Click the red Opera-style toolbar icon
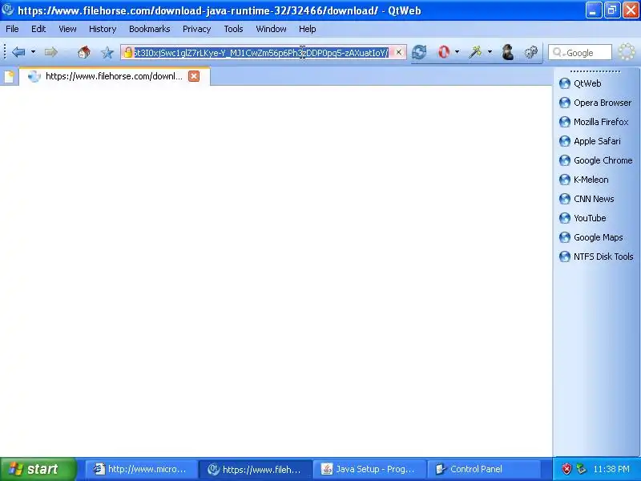 (x=444, y=52)
